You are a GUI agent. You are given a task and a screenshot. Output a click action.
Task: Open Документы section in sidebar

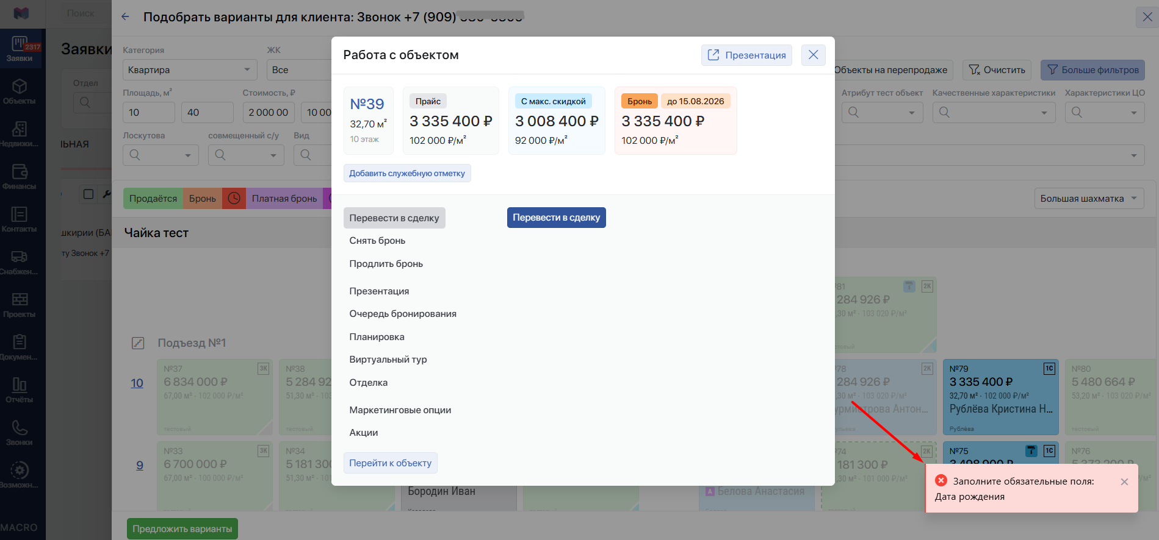[20, 347]
